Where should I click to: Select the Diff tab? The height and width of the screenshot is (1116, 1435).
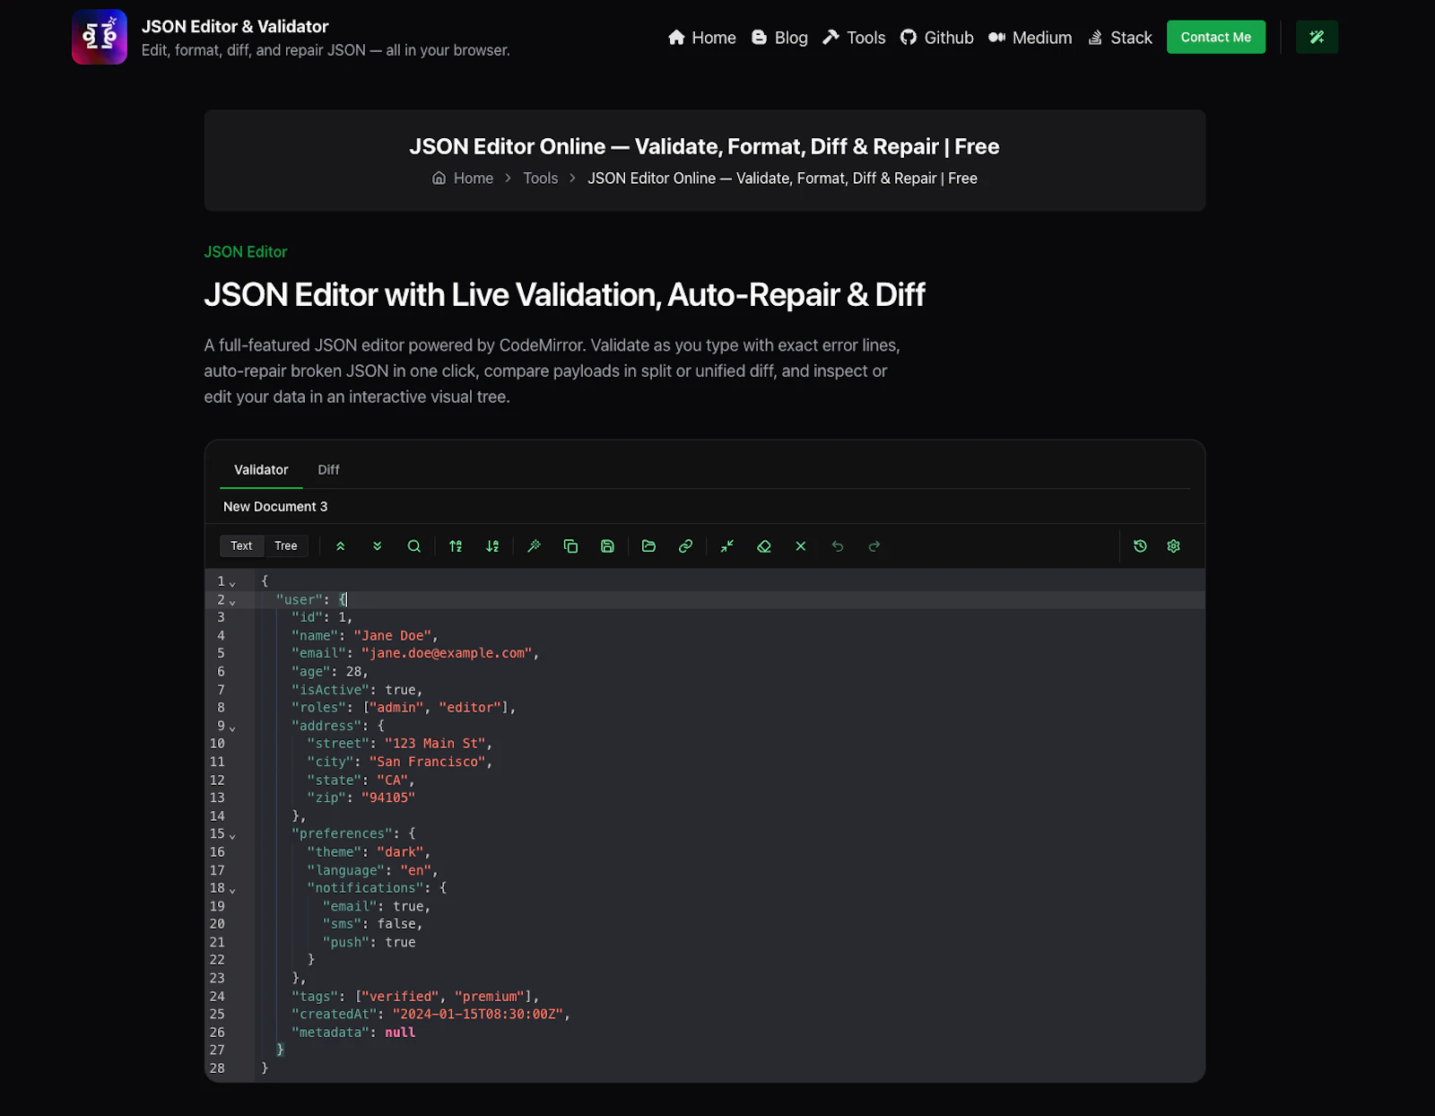[328, 470]
